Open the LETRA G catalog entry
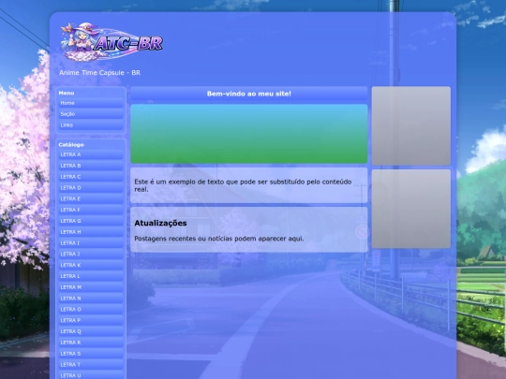The height and width of the screenshot is (379, 506). 91,221
